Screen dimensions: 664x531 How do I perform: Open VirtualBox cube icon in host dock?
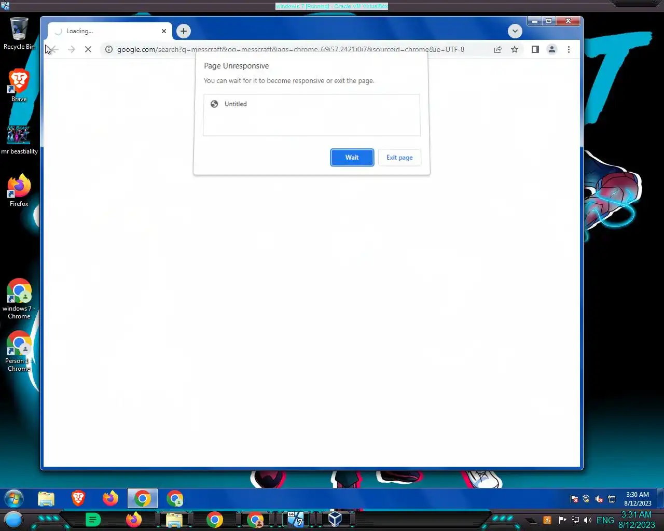pyautogui.click(x=335, y=520)
